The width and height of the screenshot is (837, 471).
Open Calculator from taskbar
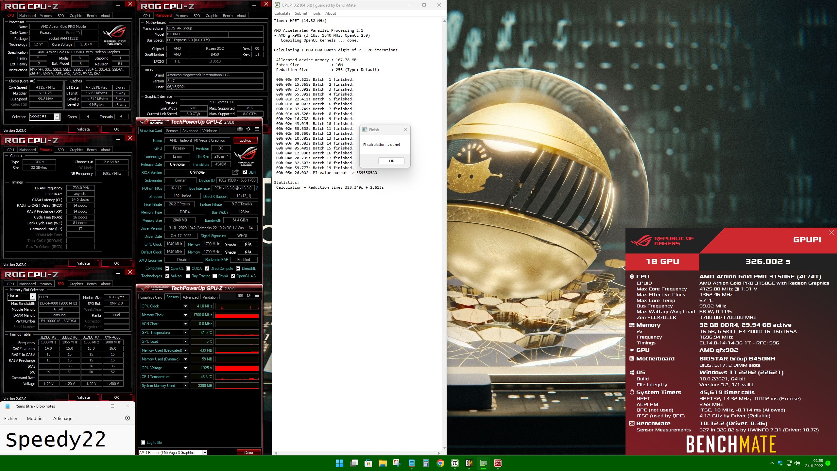(x=426, y=463)
